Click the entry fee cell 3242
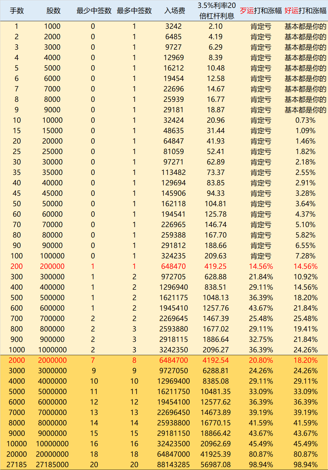Image resolution: width=328 pixels, height=470 pixels. tap(173, 26)
